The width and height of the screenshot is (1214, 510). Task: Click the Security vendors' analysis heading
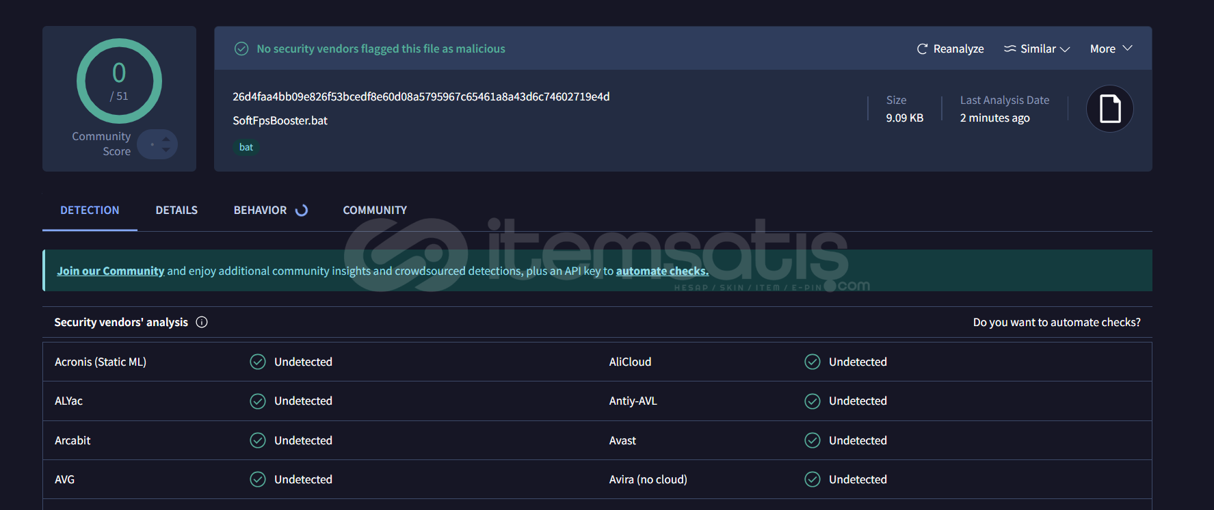(121, 322)
